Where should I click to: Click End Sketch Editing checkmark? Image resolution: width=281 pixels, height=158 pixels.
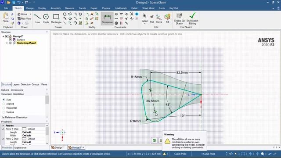click(x=192, y=18)
